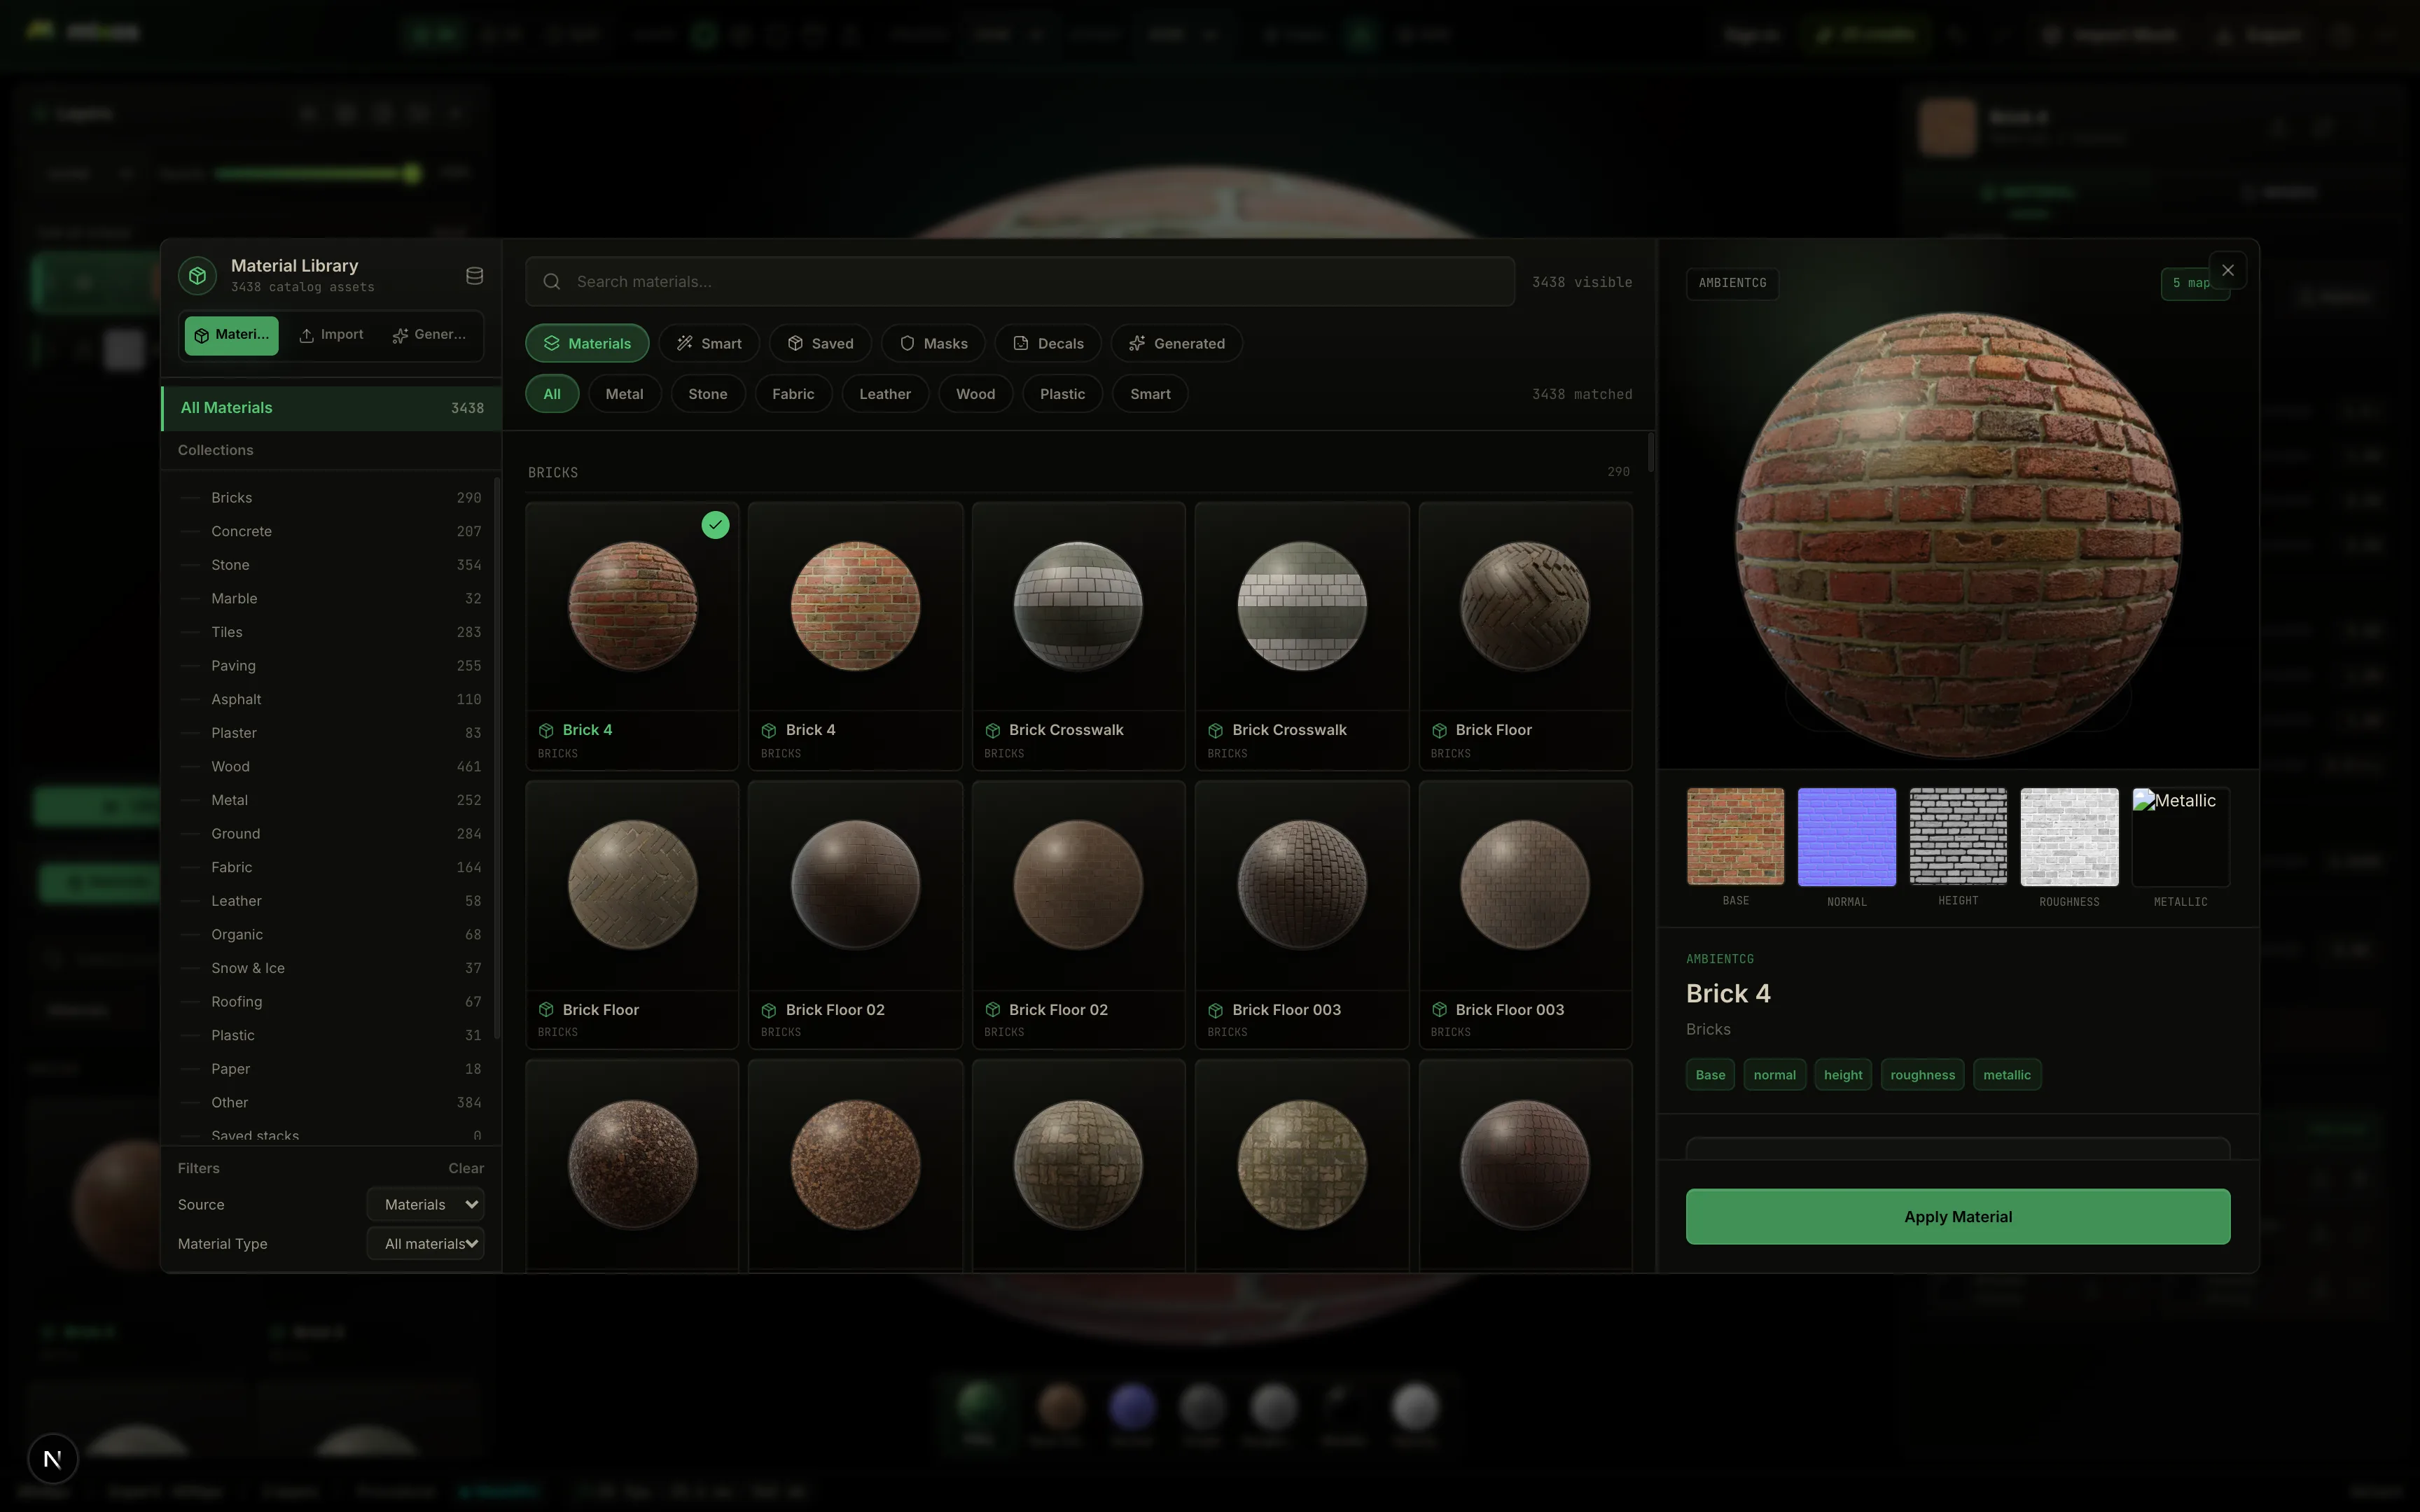Switch to the Materials source tab
The width and height of the screenshot is (2420, 1512).
tap(231, 335)
